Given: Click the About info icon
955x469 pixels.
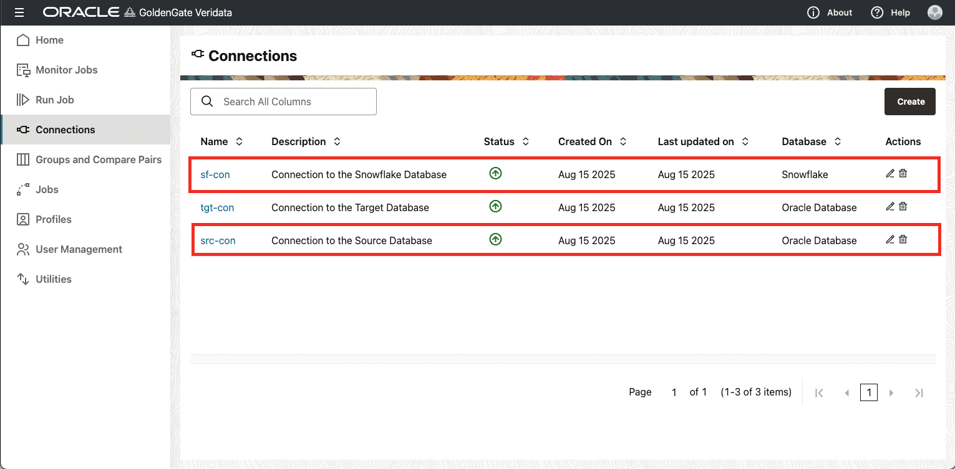Looking at the screenshot, I should 813,12.
